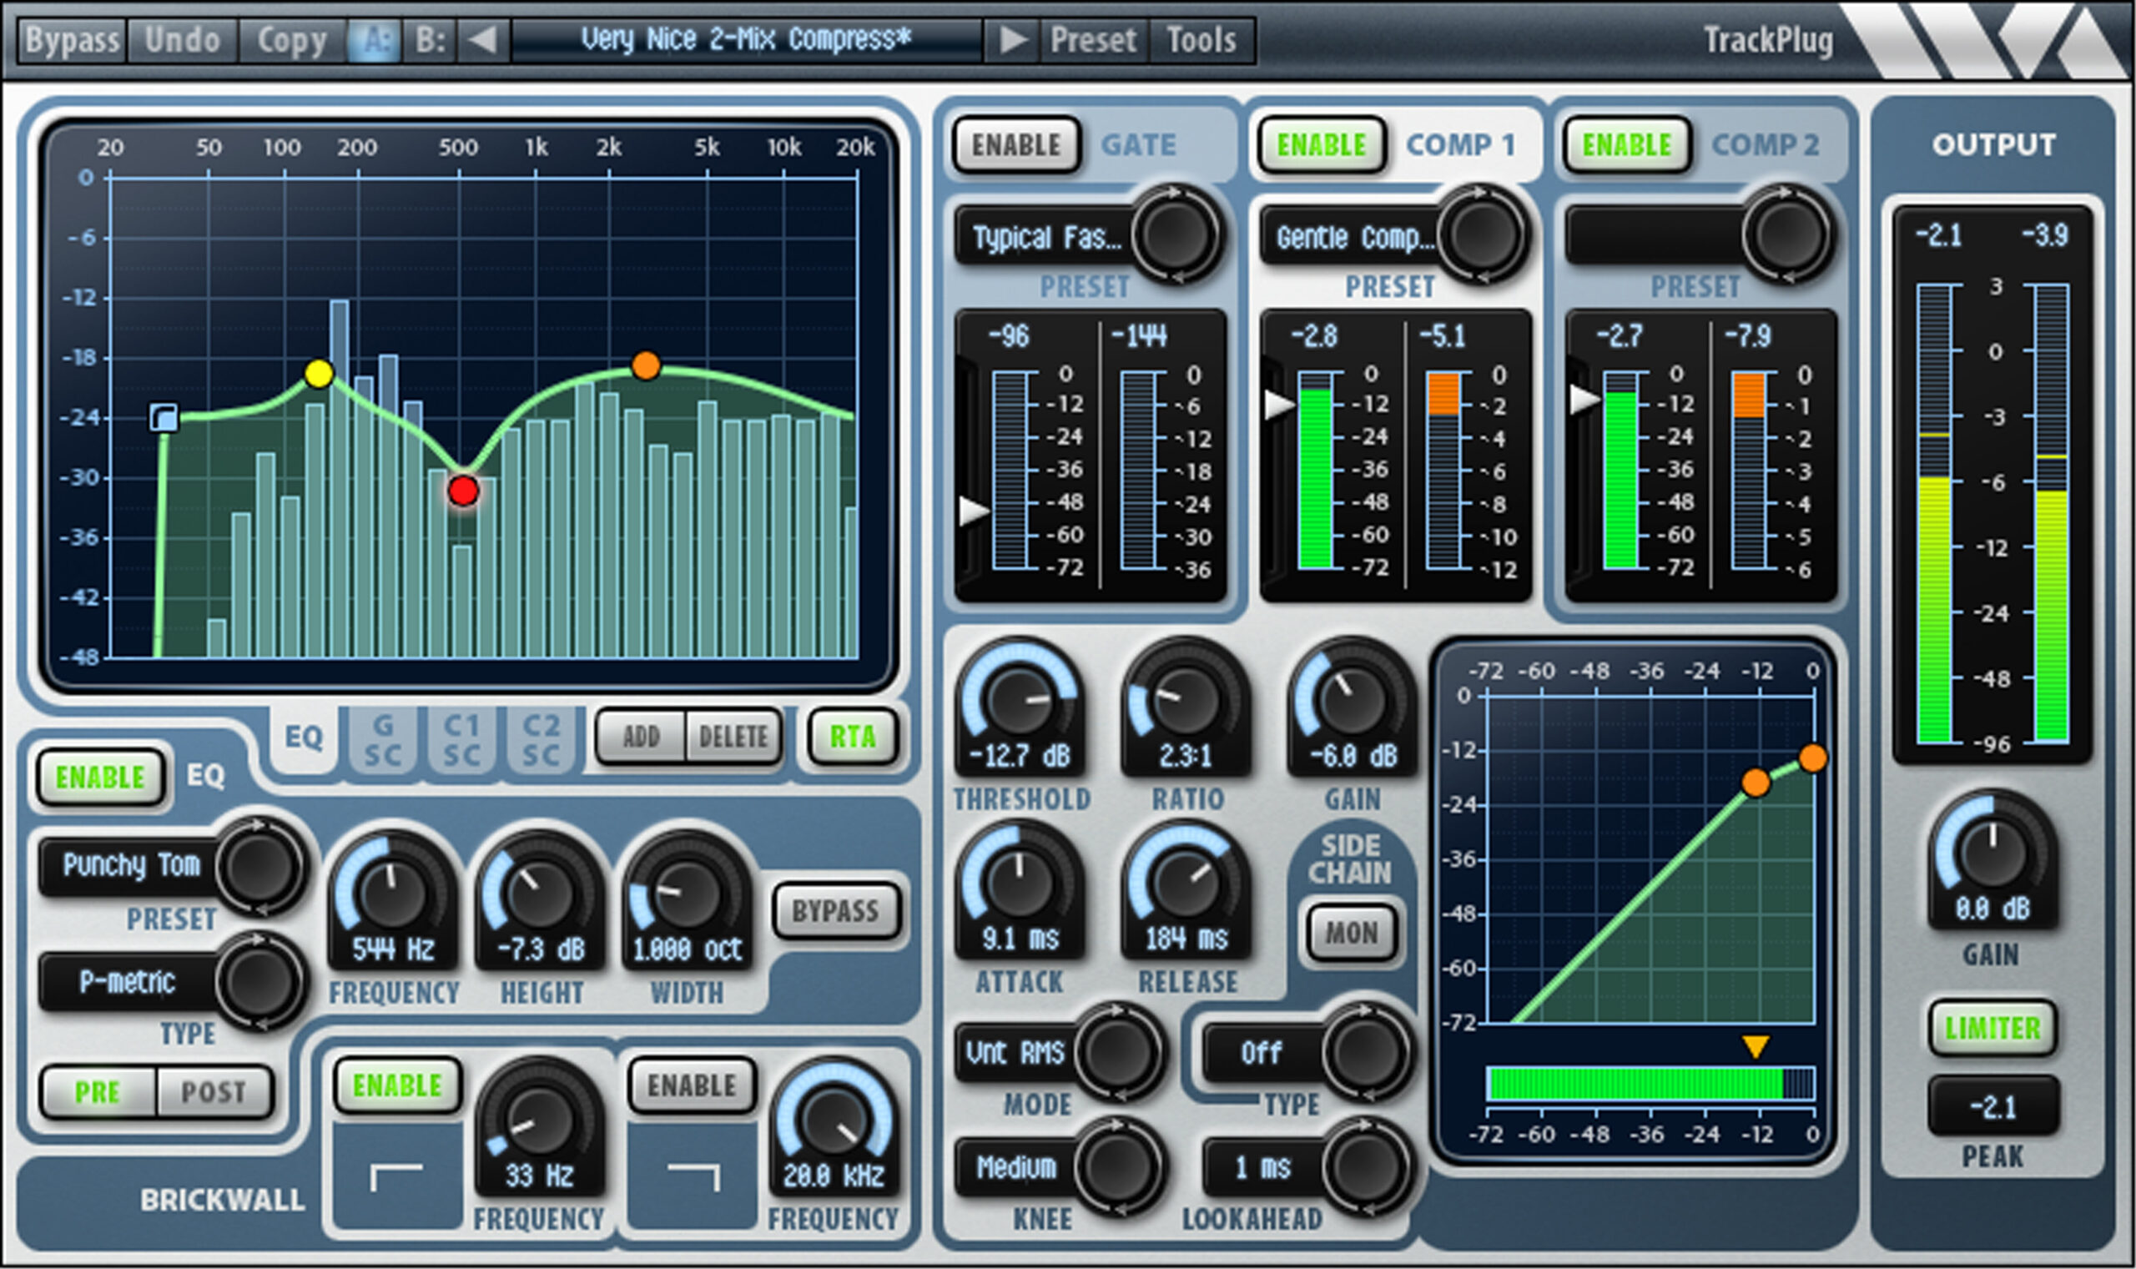2136x1269 pixels.
Task: Click the Copy button
Action: click(x=291, y=39)
